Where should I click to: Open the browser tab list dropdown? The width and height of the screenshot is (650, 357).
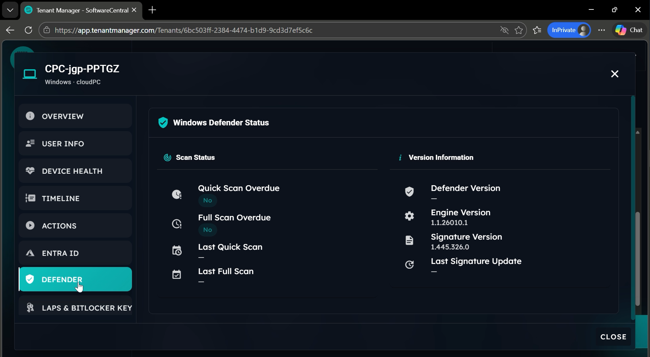tap(10, 10)
